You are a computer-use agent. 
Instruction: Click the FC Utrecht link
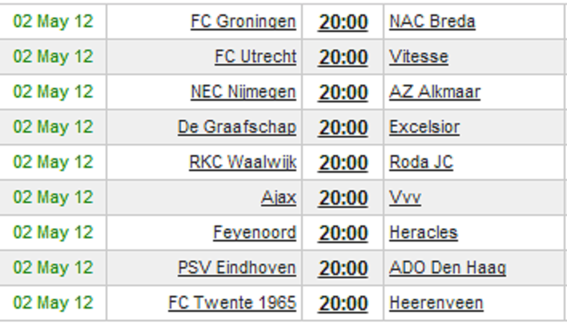[255, 57]
